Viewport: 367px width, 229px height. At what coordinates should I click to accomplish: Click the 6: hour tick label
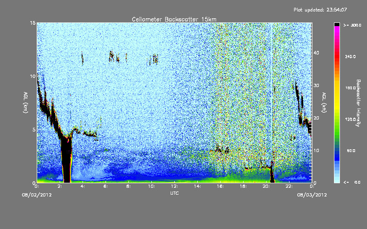coord(106,186)
